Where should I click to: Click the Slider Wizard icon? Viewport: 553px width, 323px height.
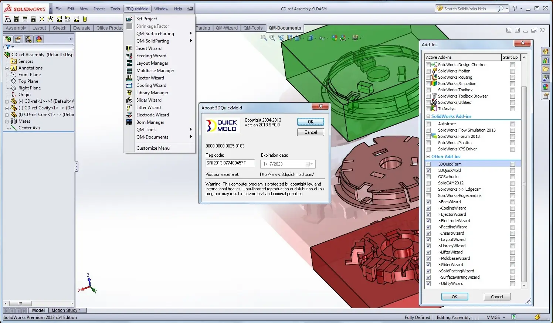[x=129, y=100]
